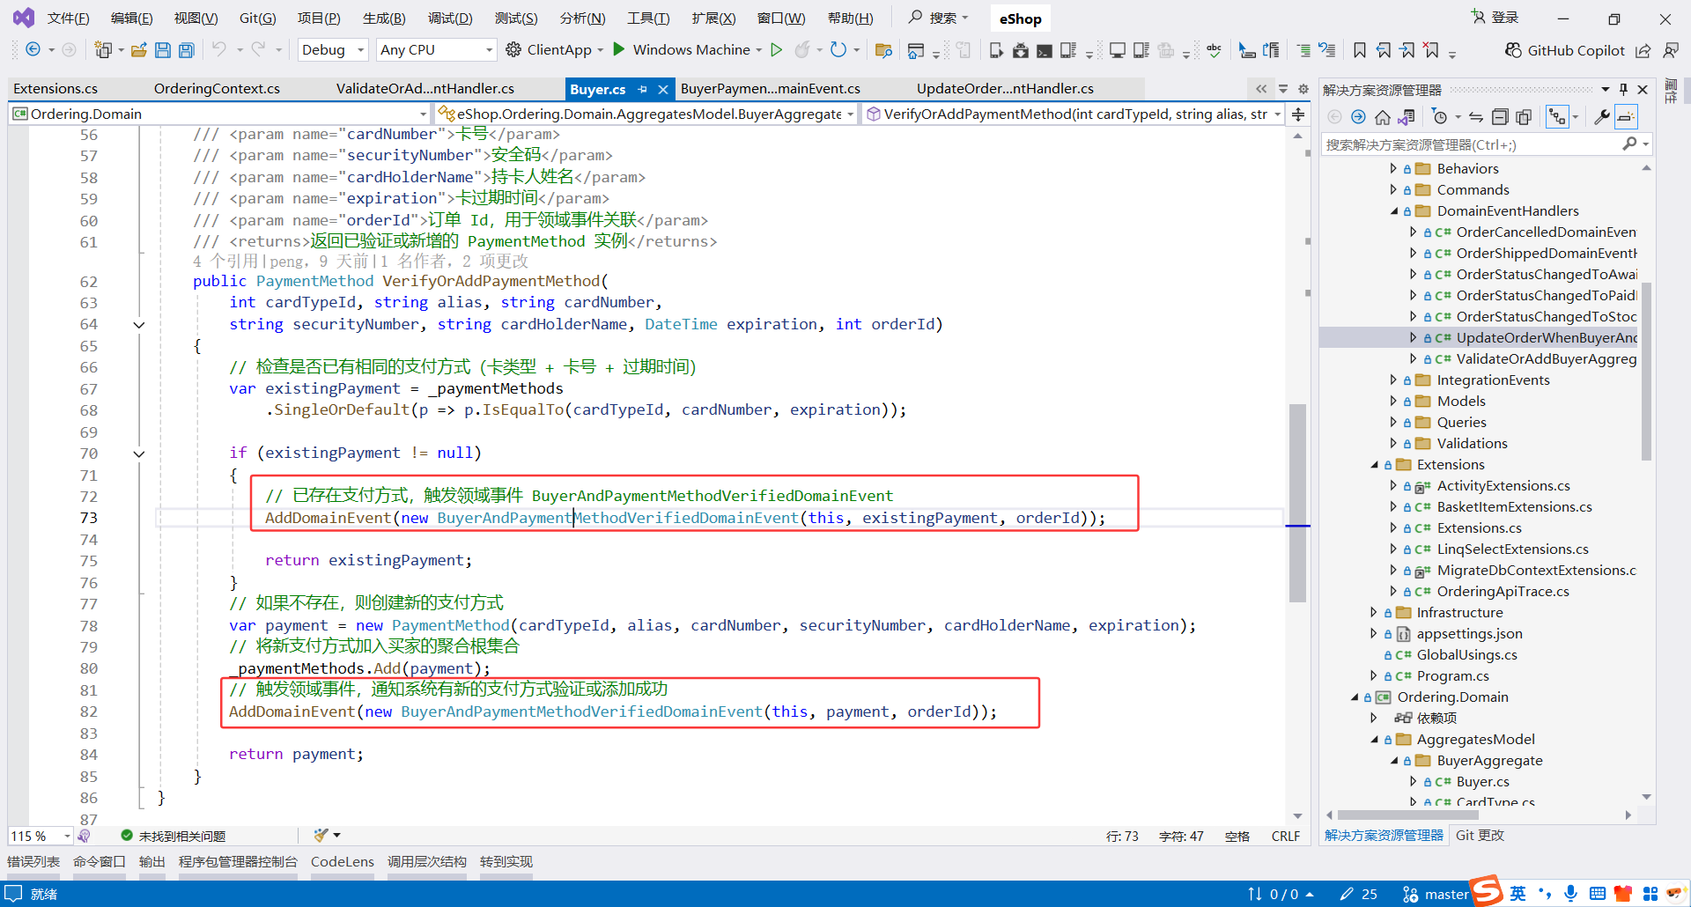Viewport: 1691px width, 907px height.
Task: Click the editor settings gear icon
Action: tap(1303, 89)
